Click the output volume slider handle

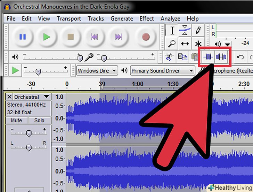tap(80, 58)
